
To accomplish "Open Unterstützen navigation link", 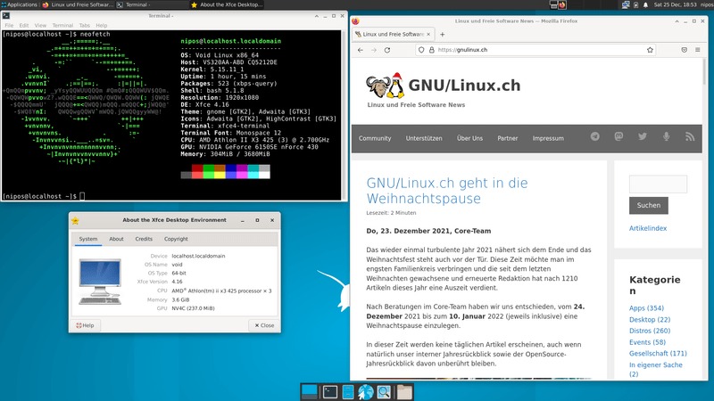I will pos(424,138).
